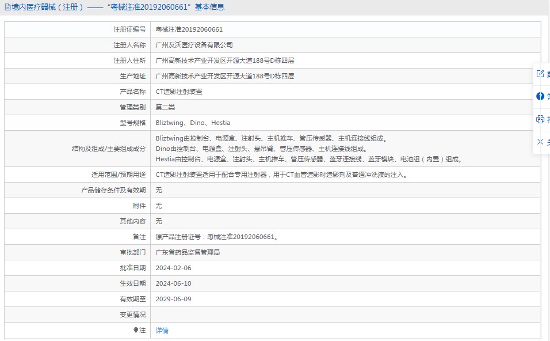
Task: Click the 生效日期 field label
Action: coord(132,283)
